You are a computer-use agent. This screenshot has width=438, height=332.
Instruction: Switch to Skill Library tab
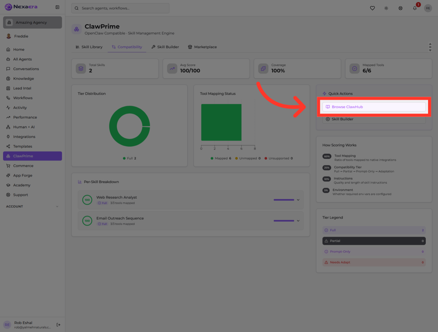pyautogui.click(x=89, y=47)
